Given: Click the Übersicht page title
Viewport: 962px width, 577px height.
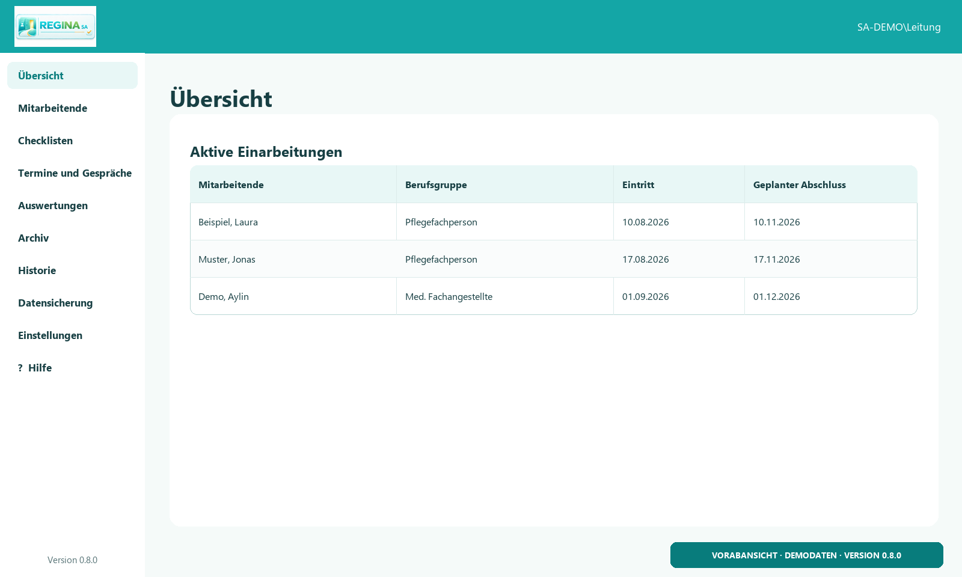Looking at the screenshot, I should [221, 99].
